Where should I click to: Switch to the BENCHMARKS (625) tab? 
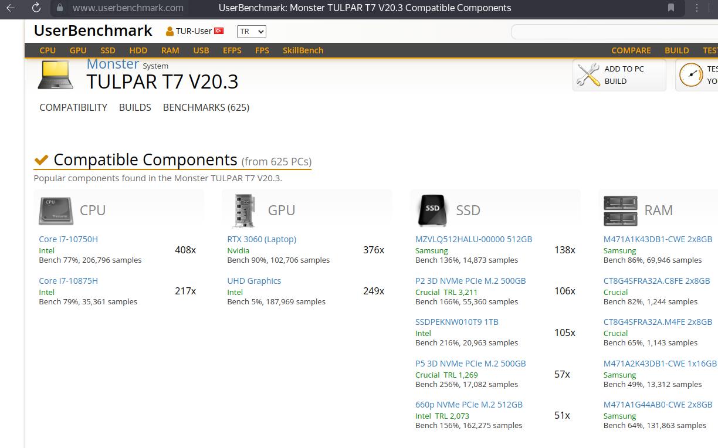pos(206,107)
